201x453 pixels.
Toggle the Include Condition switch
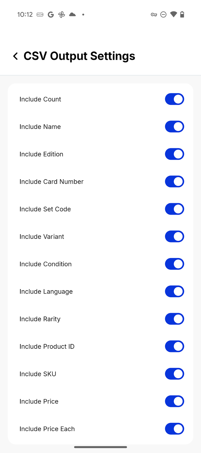point(174,264)
